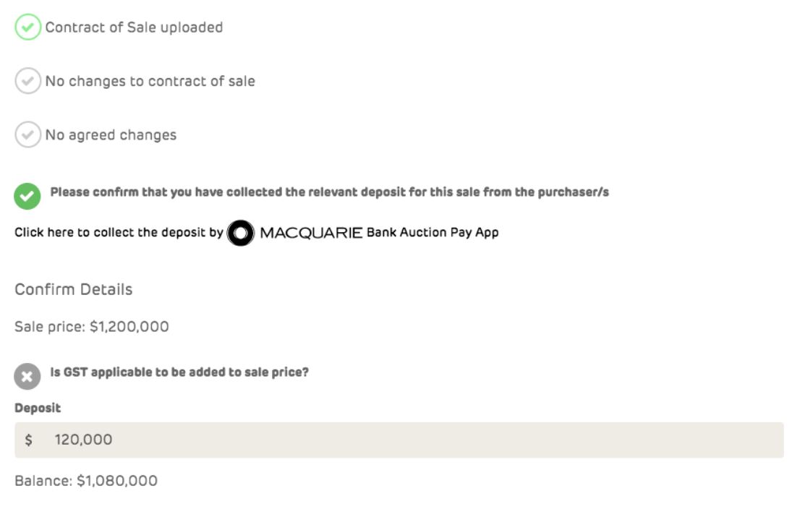Click the green Contract of Sale uploaded checkmark
The image size is (805, 509).
[27, 27]
